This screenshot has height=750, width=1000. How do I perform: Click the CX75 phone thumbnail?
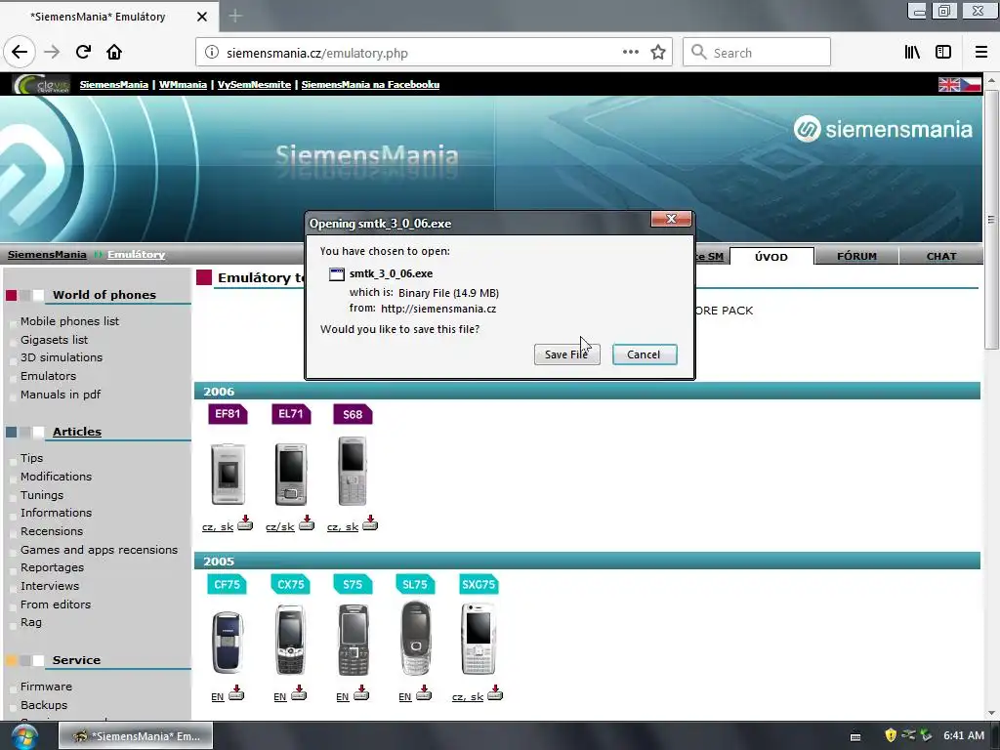[x=290, y=640]
